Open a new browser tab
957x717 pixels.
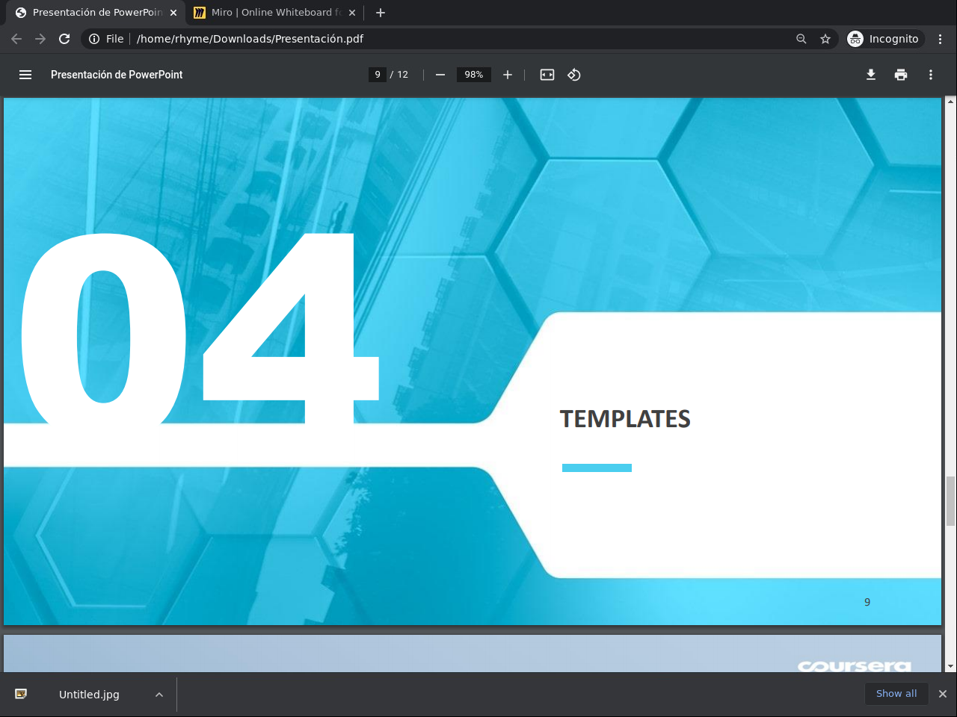[x=381, y=13]
